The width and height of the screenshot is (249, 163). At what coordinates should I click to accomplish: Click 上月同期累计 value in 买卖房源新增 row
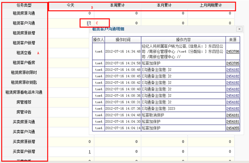(230, 142)
